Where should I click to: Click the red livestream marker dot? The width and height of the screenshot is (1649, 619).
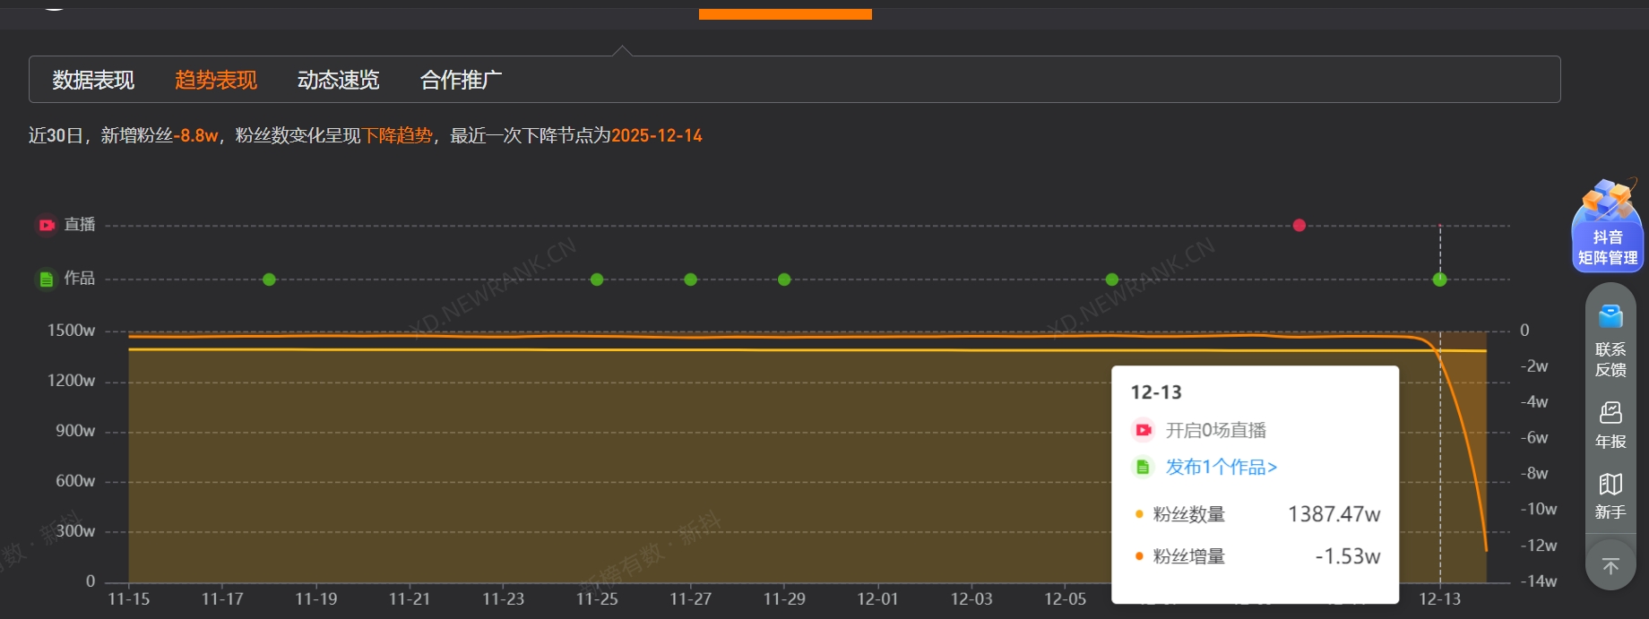1299,225
